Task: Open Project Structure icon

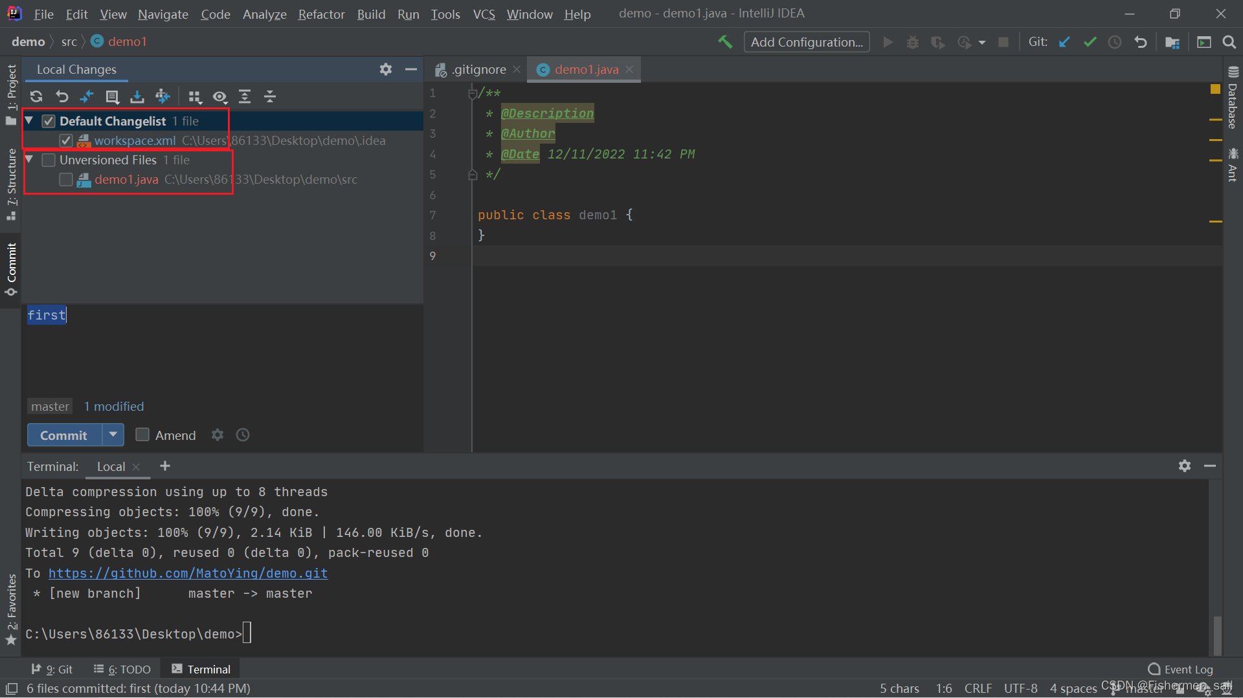Action: (x=1172, y=42)
